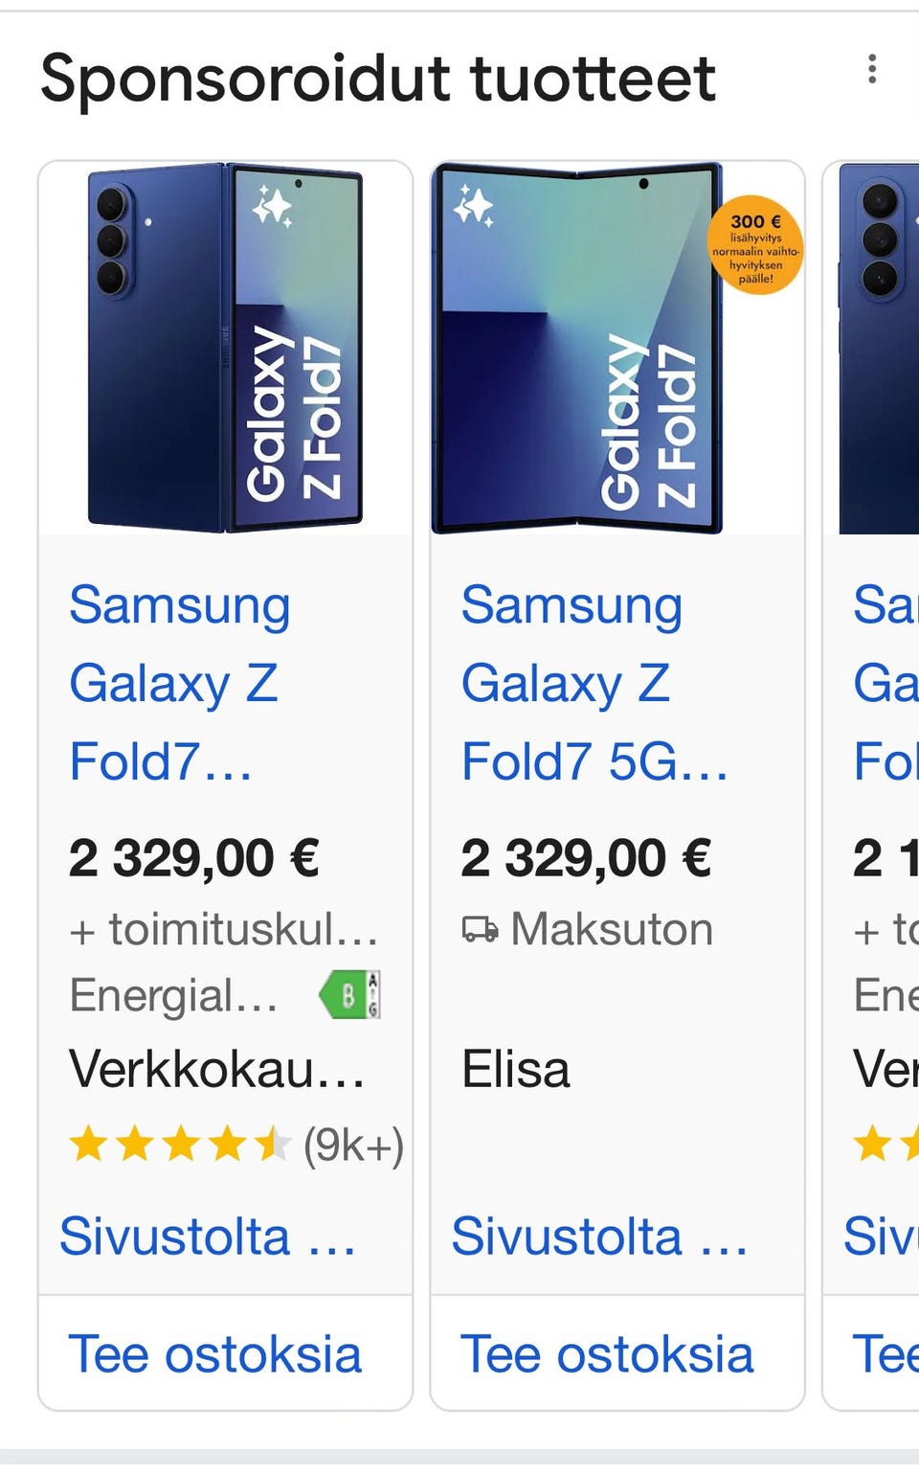Open the partially visible third product image
Image resolution: width=919 pixels, height=1475 pixels.
point(879,348)
